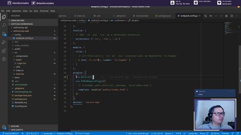Open the Run and Debug view

click(4, 42)
